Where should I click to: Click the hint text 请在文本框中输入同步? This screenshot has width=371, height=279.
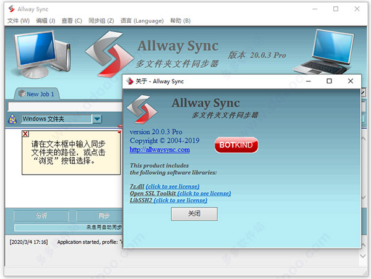(x=69, y=144)
